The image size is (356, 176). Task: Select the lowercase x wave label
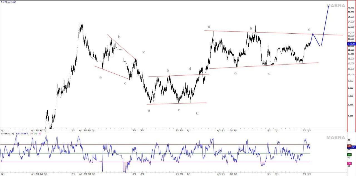(x=144, y=52)
